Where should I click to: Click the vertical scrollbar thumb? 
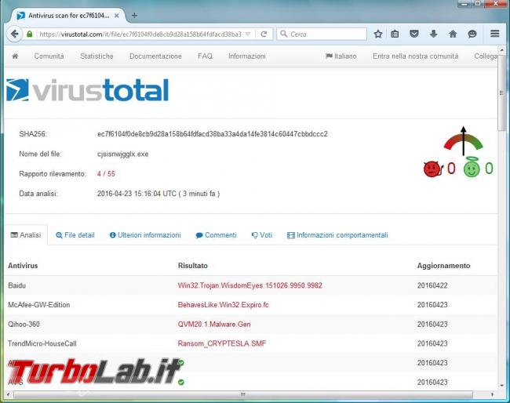(x=501, y=94)
